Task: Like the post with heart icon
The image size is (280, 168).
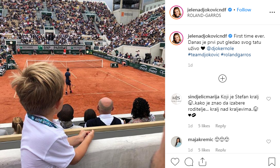Action: [x=175, y=162]
